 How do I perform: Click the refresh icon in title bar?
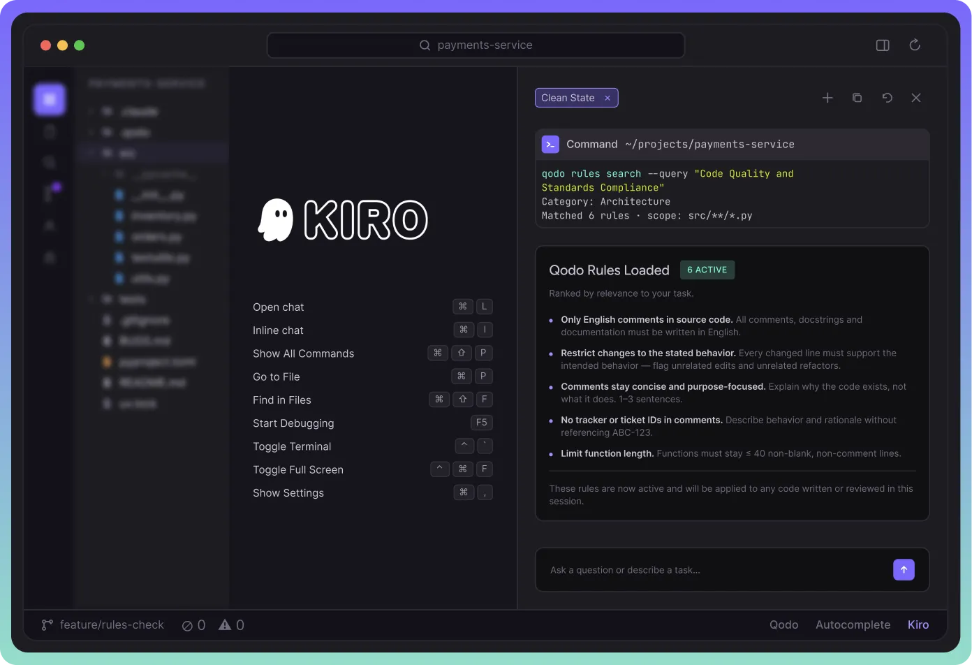915,45
